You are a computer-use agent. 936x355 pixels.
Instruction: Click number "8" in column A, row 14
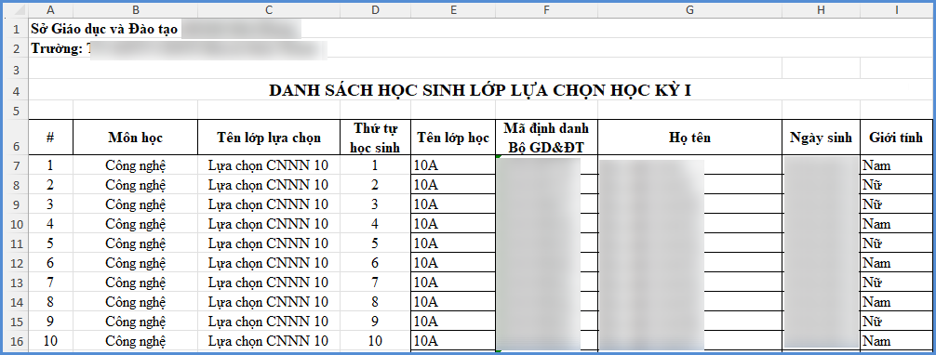50,302
